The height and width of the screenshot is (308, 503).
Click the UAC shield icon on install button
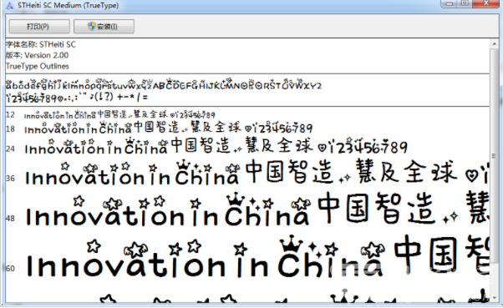(92, 26)
